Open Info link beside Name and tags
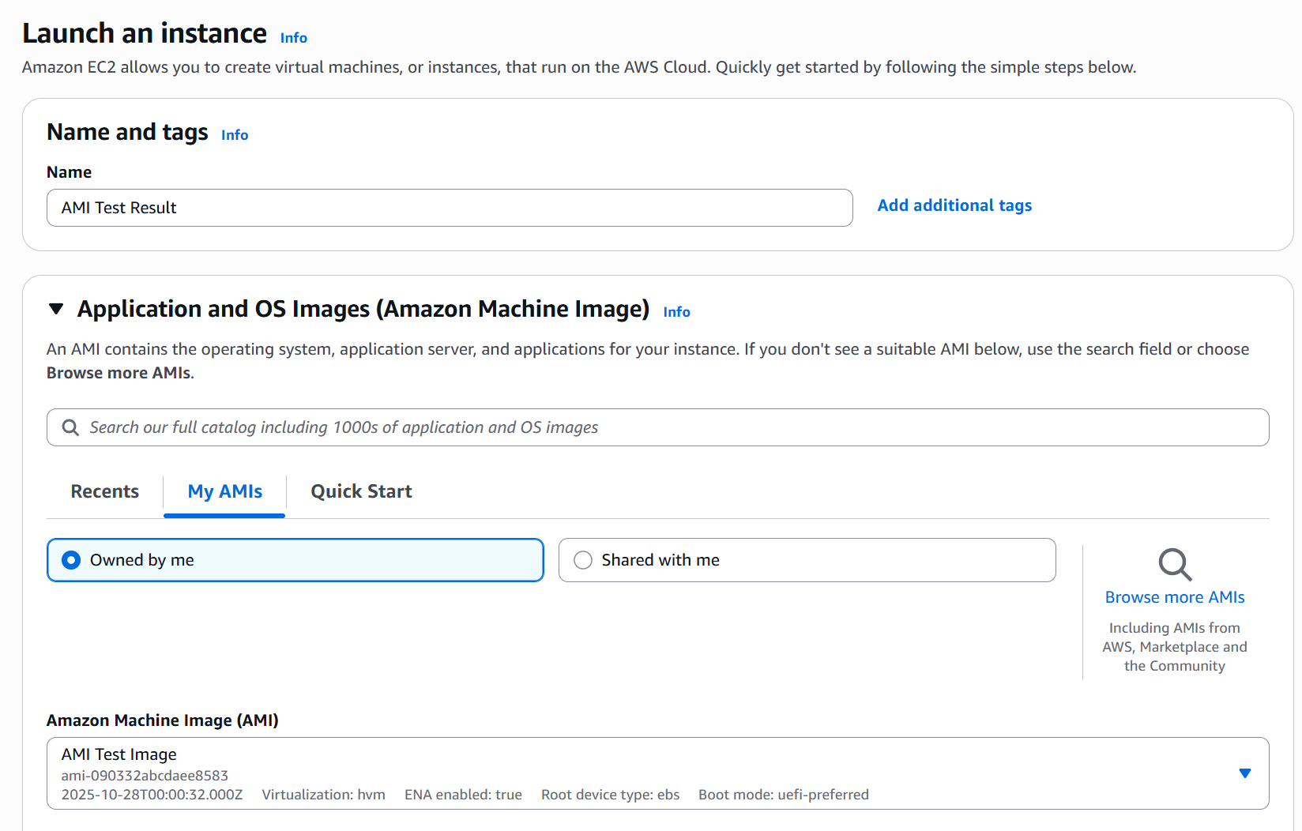1302x831 pixels. tap(235, 135)
